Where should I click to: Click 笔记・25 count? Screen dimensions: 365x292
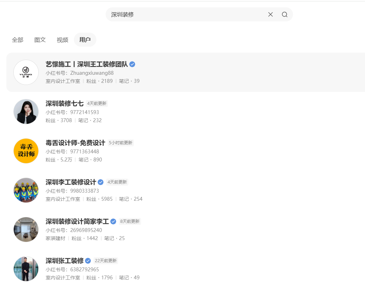[114, 238]
